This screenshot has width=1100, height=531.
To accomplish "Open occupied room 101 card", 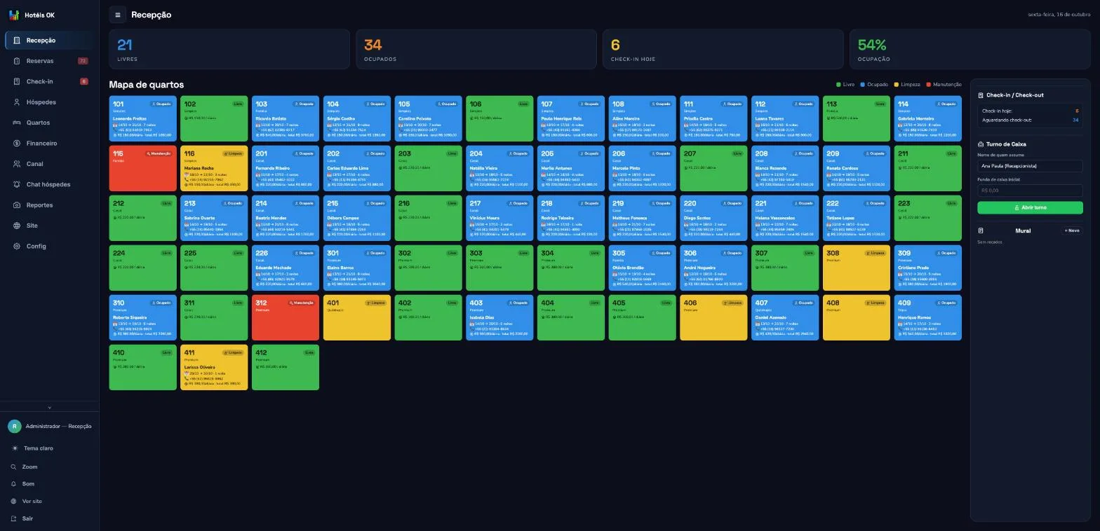I will point(142,118).
